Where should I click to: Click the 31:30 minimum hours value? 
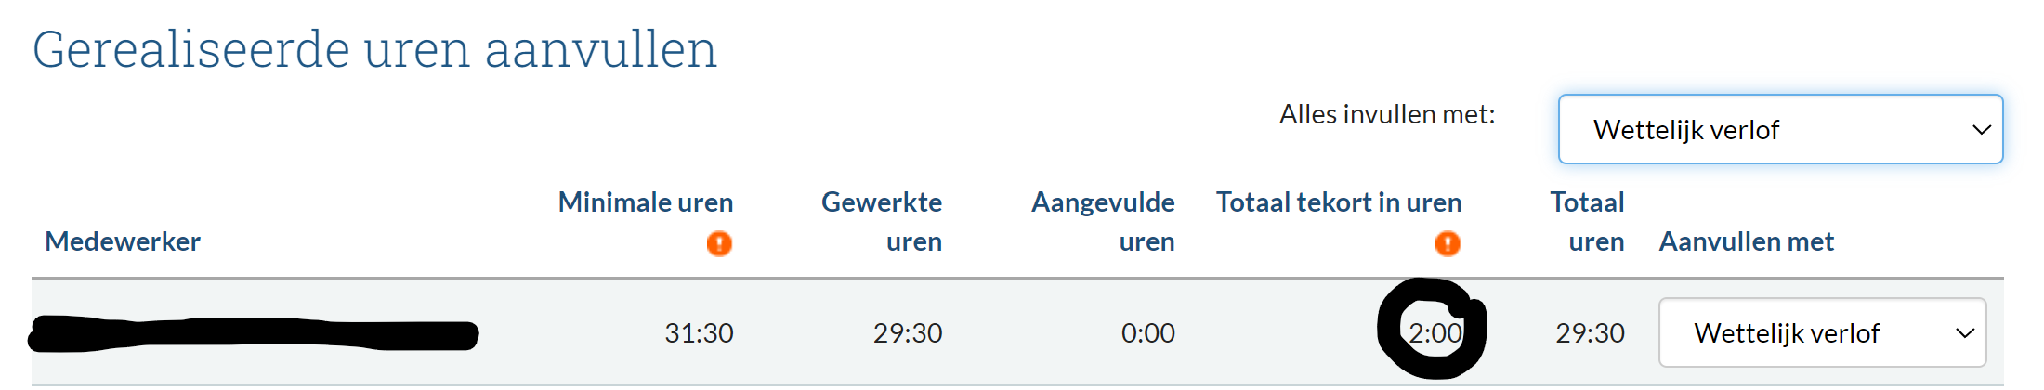(699, 332)
